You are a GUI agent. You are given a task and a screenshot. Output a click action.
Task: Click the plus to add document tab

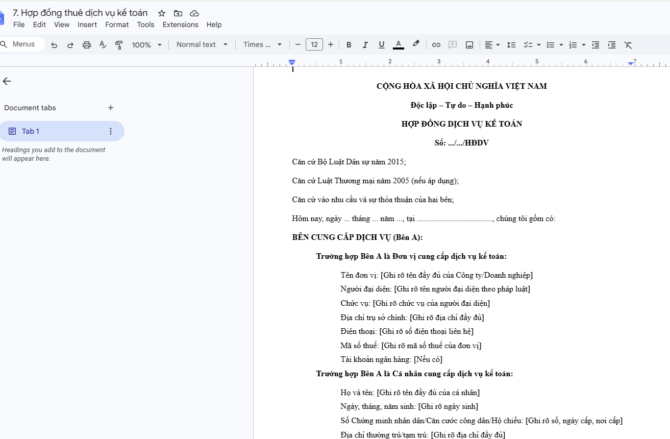(x=111, y=108)
